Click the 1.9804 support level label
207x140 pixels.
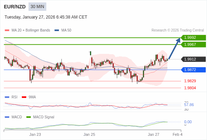tap(190, 88)
